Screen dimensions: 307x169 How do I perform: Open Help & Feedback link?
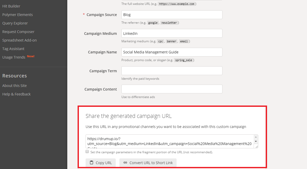[16, 94]
